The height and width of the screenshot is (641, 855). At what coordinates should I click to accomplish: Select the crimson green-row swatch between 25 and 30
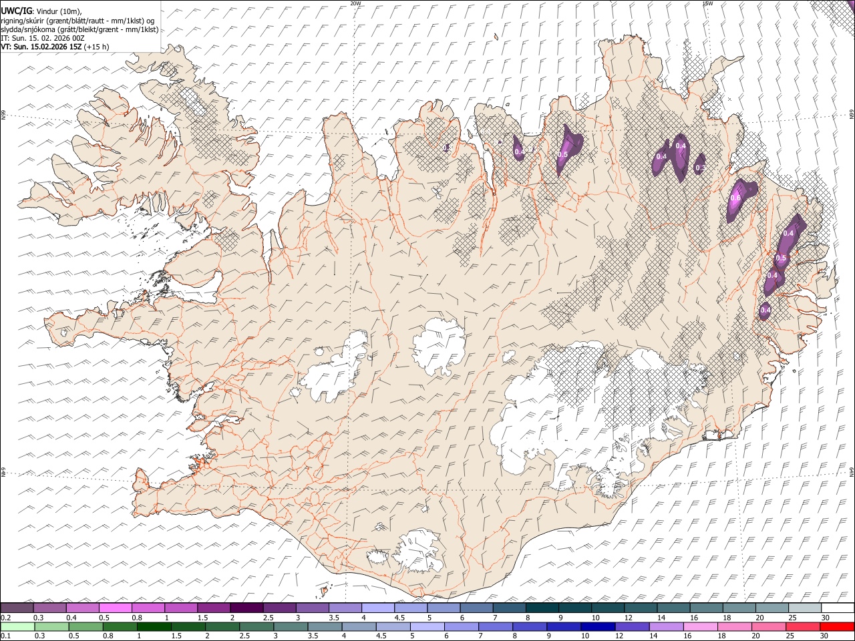click(804, 626)
